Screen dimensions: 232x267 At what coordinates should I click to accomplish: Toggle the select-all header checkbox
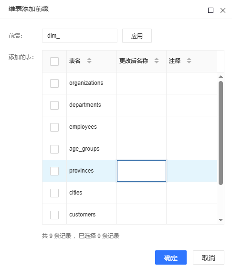point(54,62)
